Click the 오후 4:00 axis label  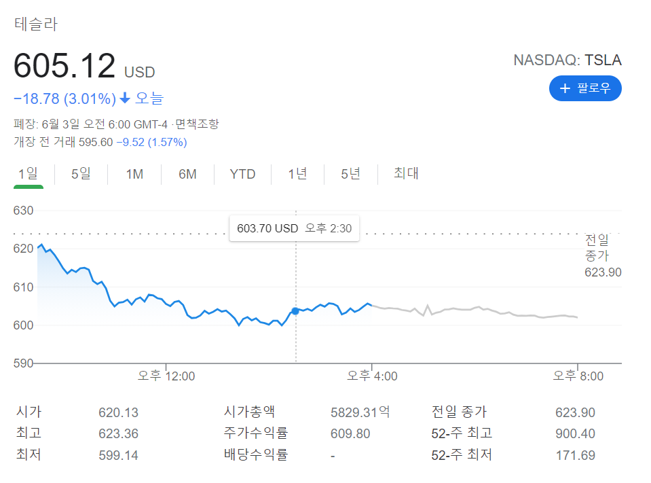372,376
